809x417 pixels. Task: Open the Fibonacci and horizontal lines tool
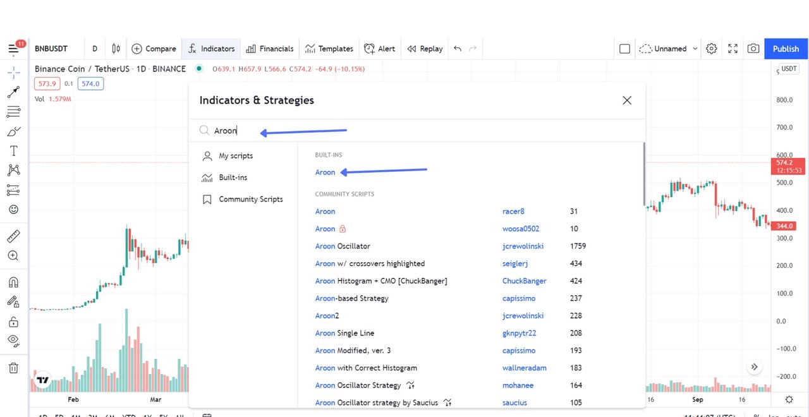point(13,112)
